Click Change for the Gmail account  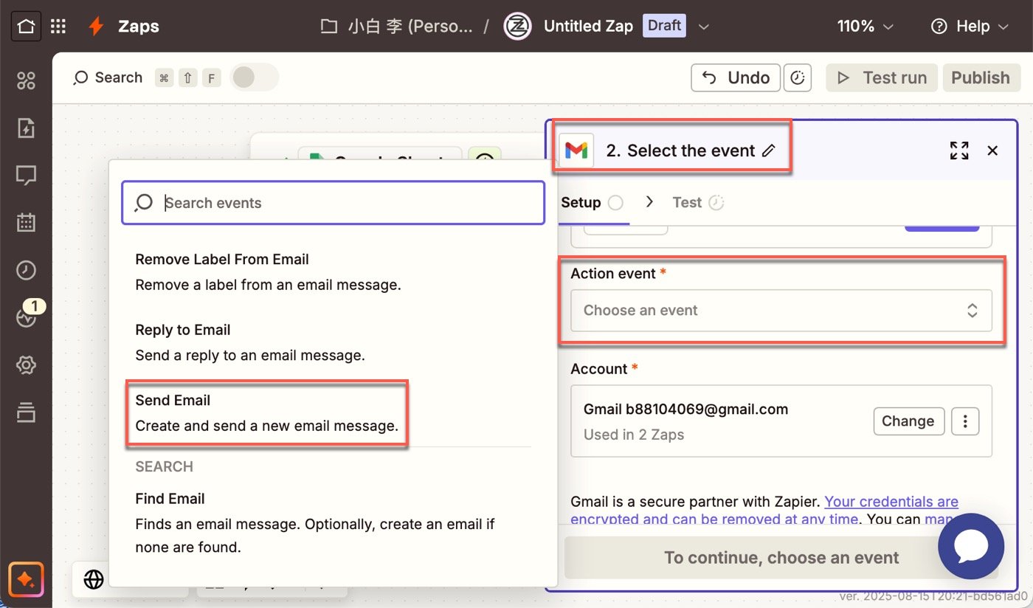coord(908,421)
